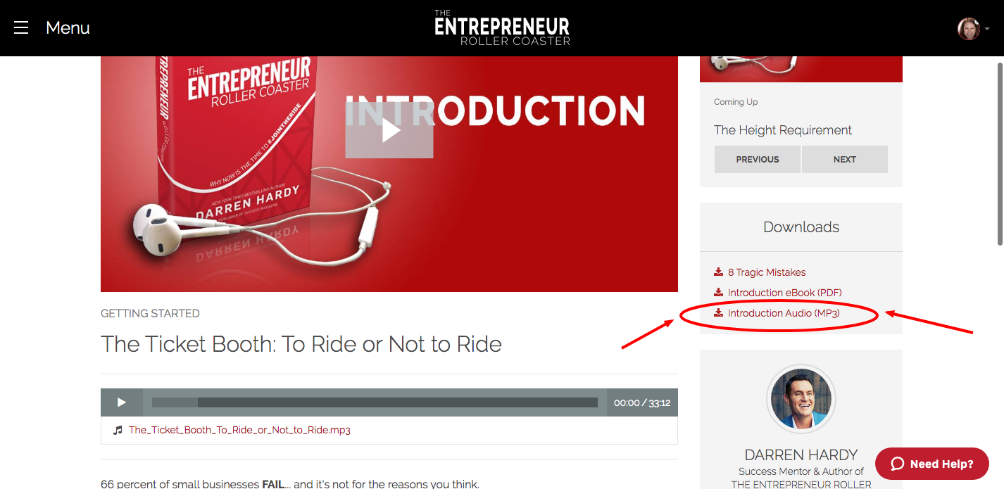This screenshot has width=1004, height=489.
Task: Open the Introduction eBook (PDF) link
Action: pyautogui.click(x=784, y=293)
